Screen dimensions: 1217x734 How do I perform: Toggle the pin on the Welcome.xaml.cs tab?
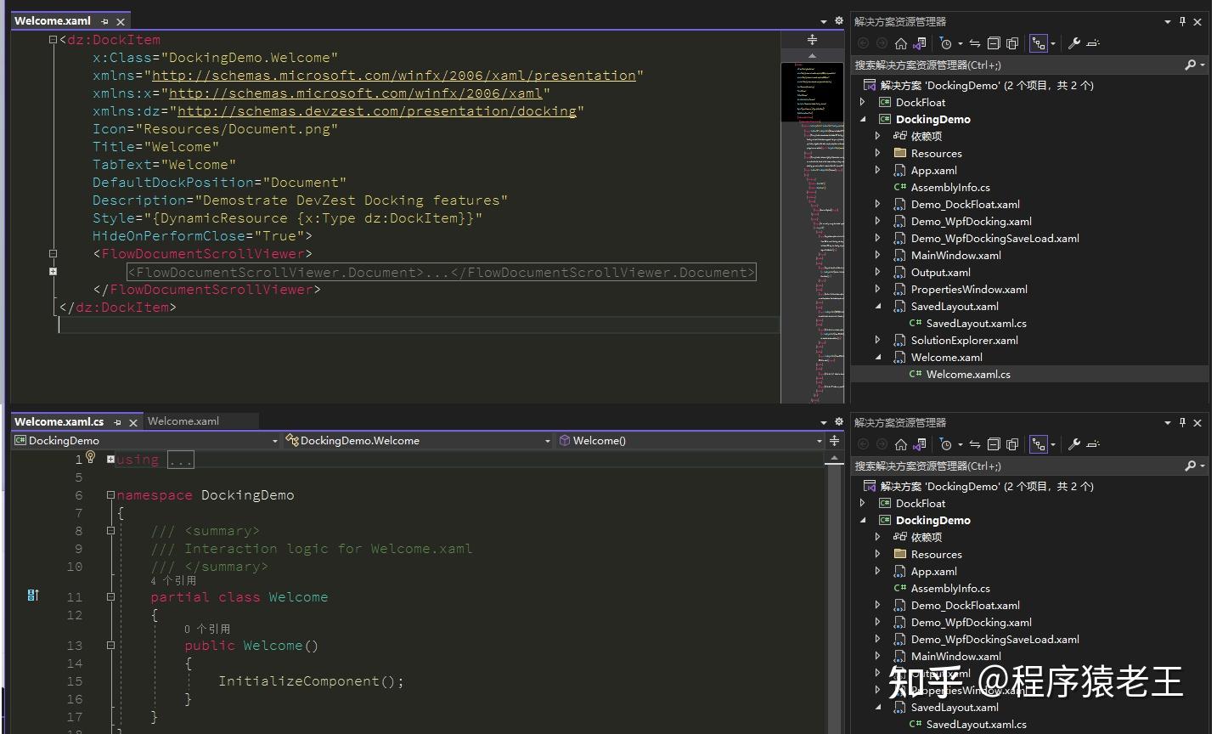[118, 422]
